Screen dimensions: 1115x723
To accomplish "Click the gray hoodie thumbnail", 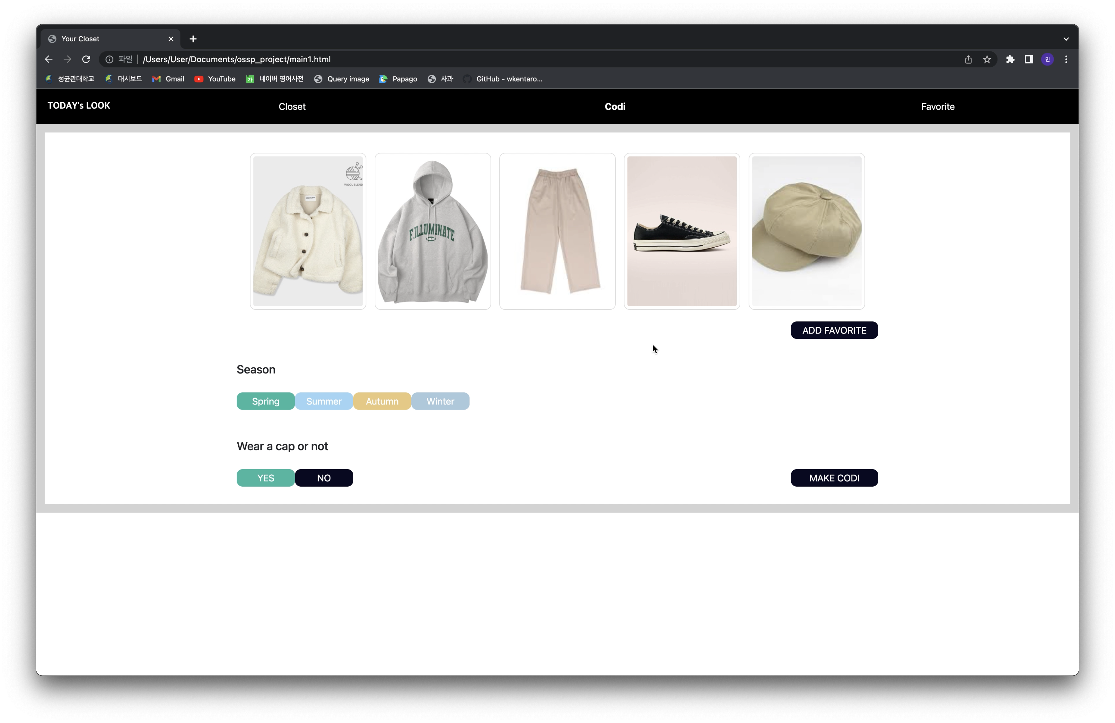I will 432,231.
